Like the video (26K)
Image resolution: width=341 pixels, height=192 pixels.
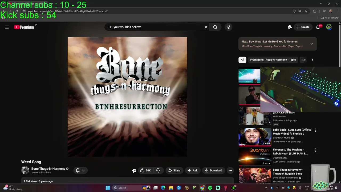point(145,170)
